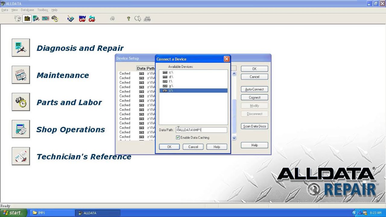
Task: Click the magnifier search toolbar icon
Action: coord(138,19)
